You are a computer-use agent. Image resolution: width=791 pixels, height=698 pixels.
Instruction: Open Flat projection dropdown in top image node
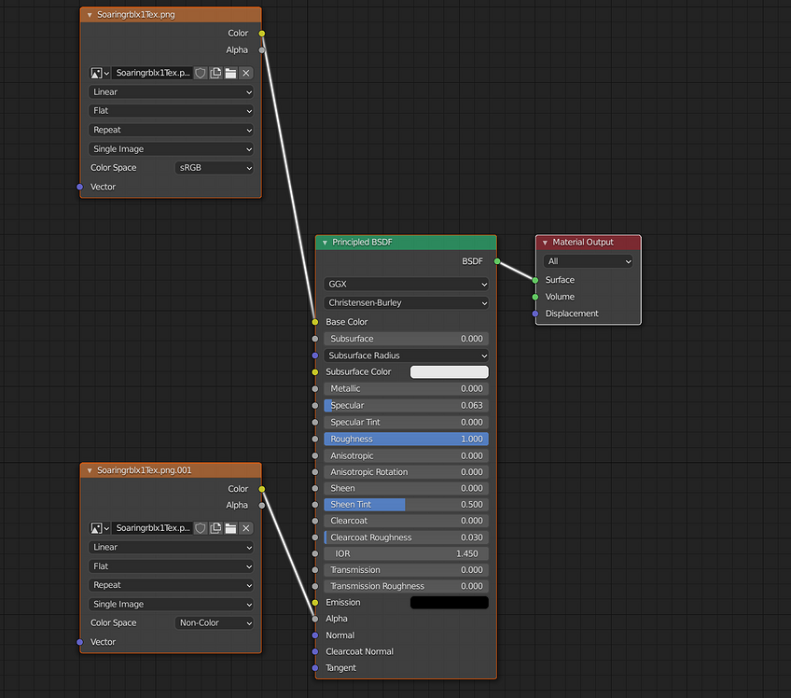tap(171, 111)
